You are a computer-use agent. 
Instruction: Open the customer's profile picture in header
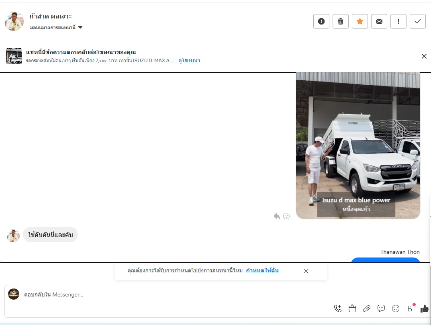[x=14, y=21]
